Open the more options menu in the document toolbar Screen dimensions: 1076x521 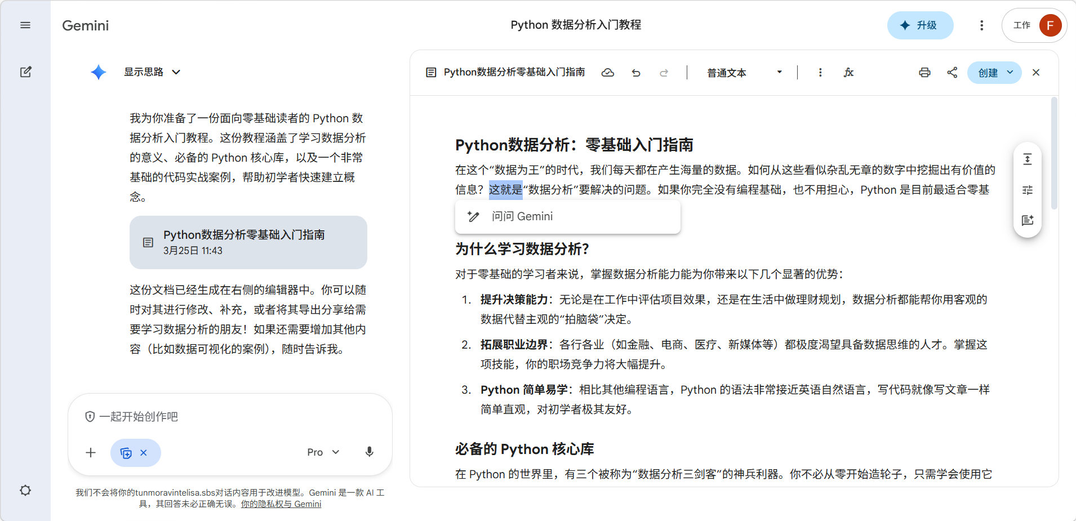(820, 73)
